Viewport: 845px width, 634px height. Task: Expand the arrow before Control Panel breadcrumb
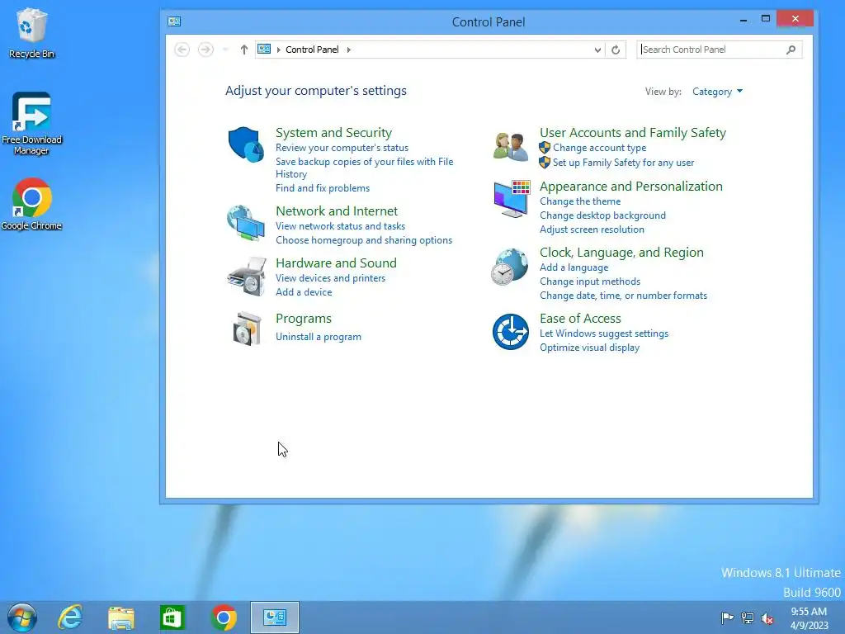pos(279,50)
